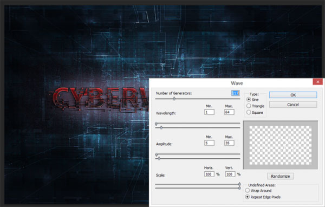
Task: Click the Wavelength maximum slider handle
Action: (x=161, y=127)
